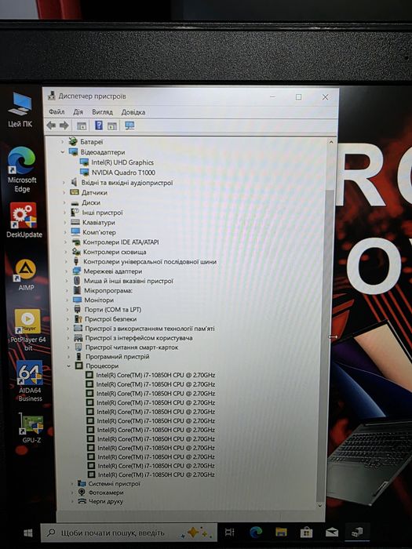Click the scan for hardware changes monitor icon
The width and height of the screenshot is (412, 549).
click(x=129, y=125)
